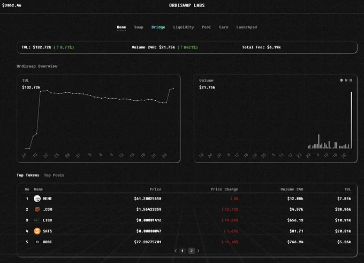Click Total Fee $6.19k stat

pos(261,47)
